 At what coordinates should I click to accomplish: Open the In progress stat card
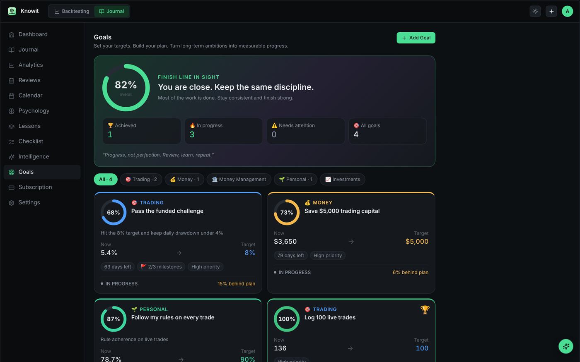point(224,131)
